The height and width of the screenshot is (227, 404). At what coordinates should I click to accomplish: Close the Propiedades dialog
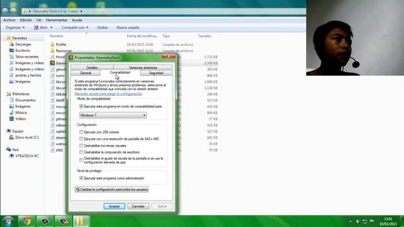pos(169,56)
